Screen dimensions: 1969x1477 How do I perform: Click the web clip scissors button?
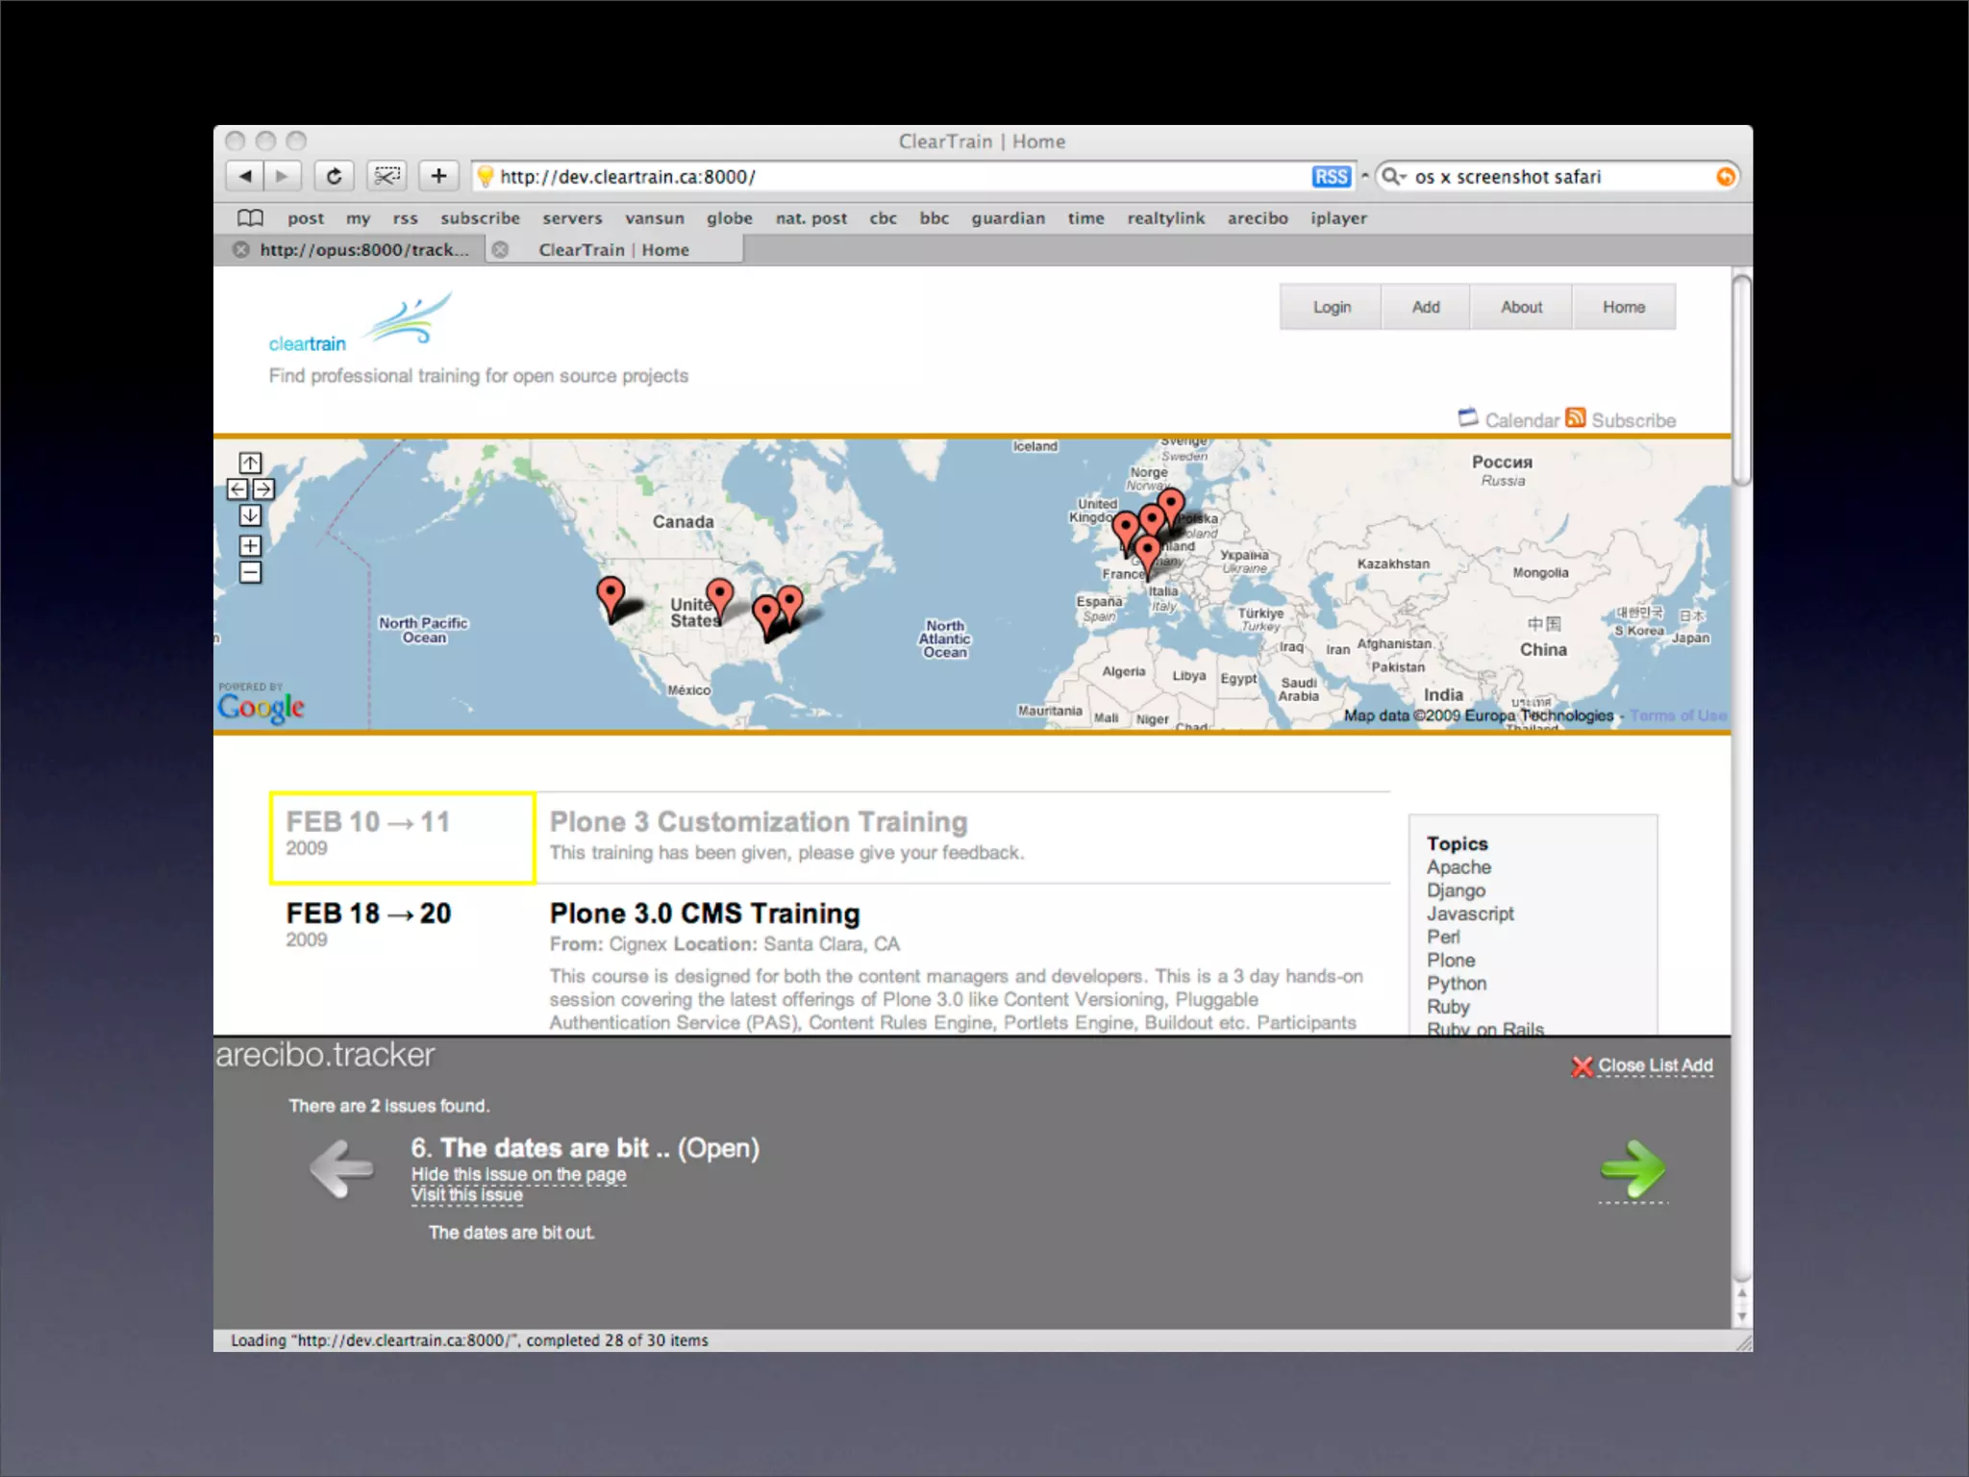click(x=386, y=176)
